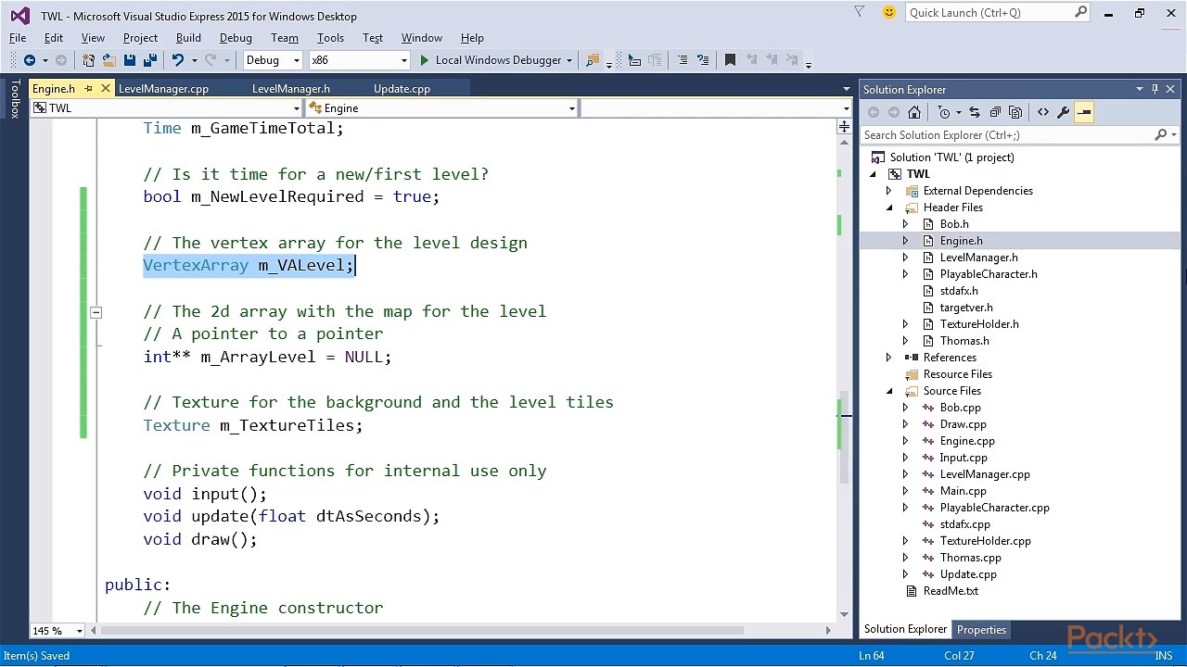Viewport: 1187px width, 667px height.
Task: Toggle pin on the Engine.h tab
Action: click(89, 89)
